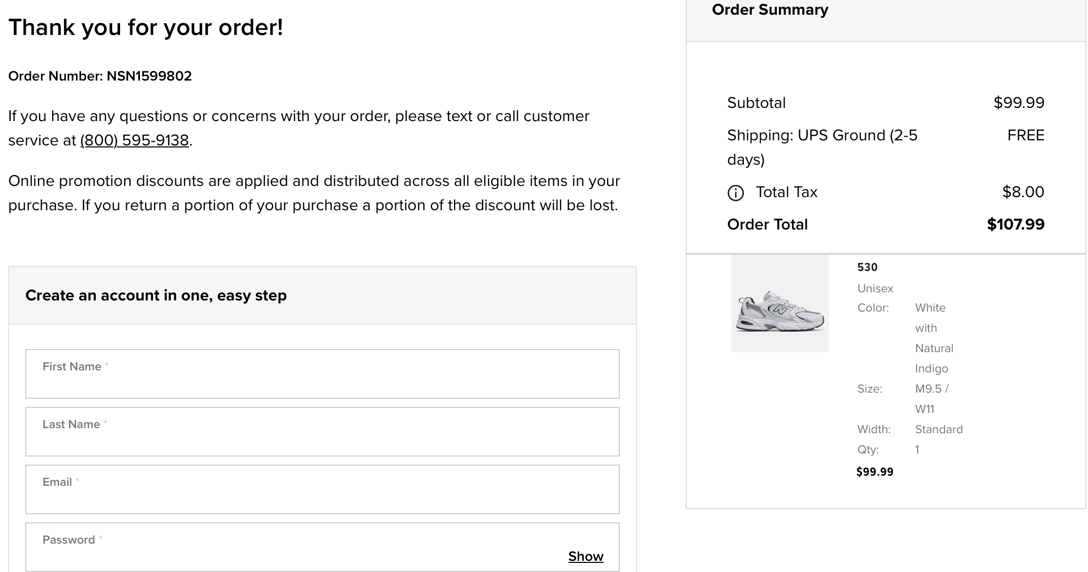1088x572 pixels.
Task: Select the Email input box
Action: tap(322, 489)
